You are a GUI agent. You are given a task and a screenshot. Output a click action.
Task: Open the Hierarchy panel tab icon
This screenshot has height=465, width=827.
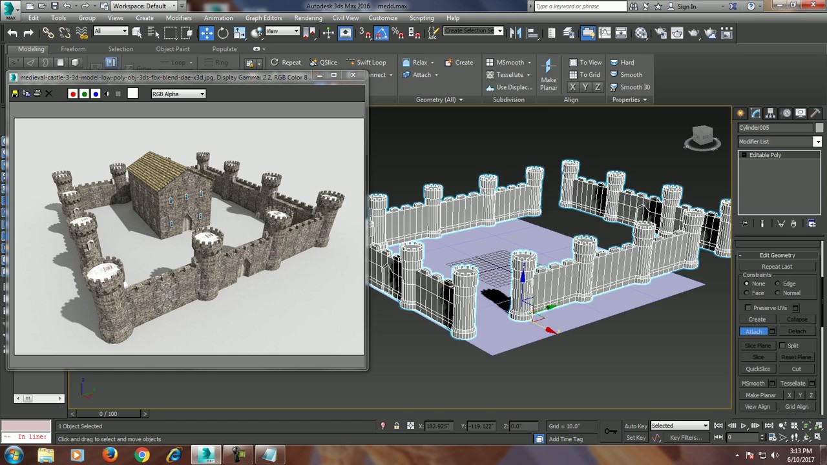(771, 113)
